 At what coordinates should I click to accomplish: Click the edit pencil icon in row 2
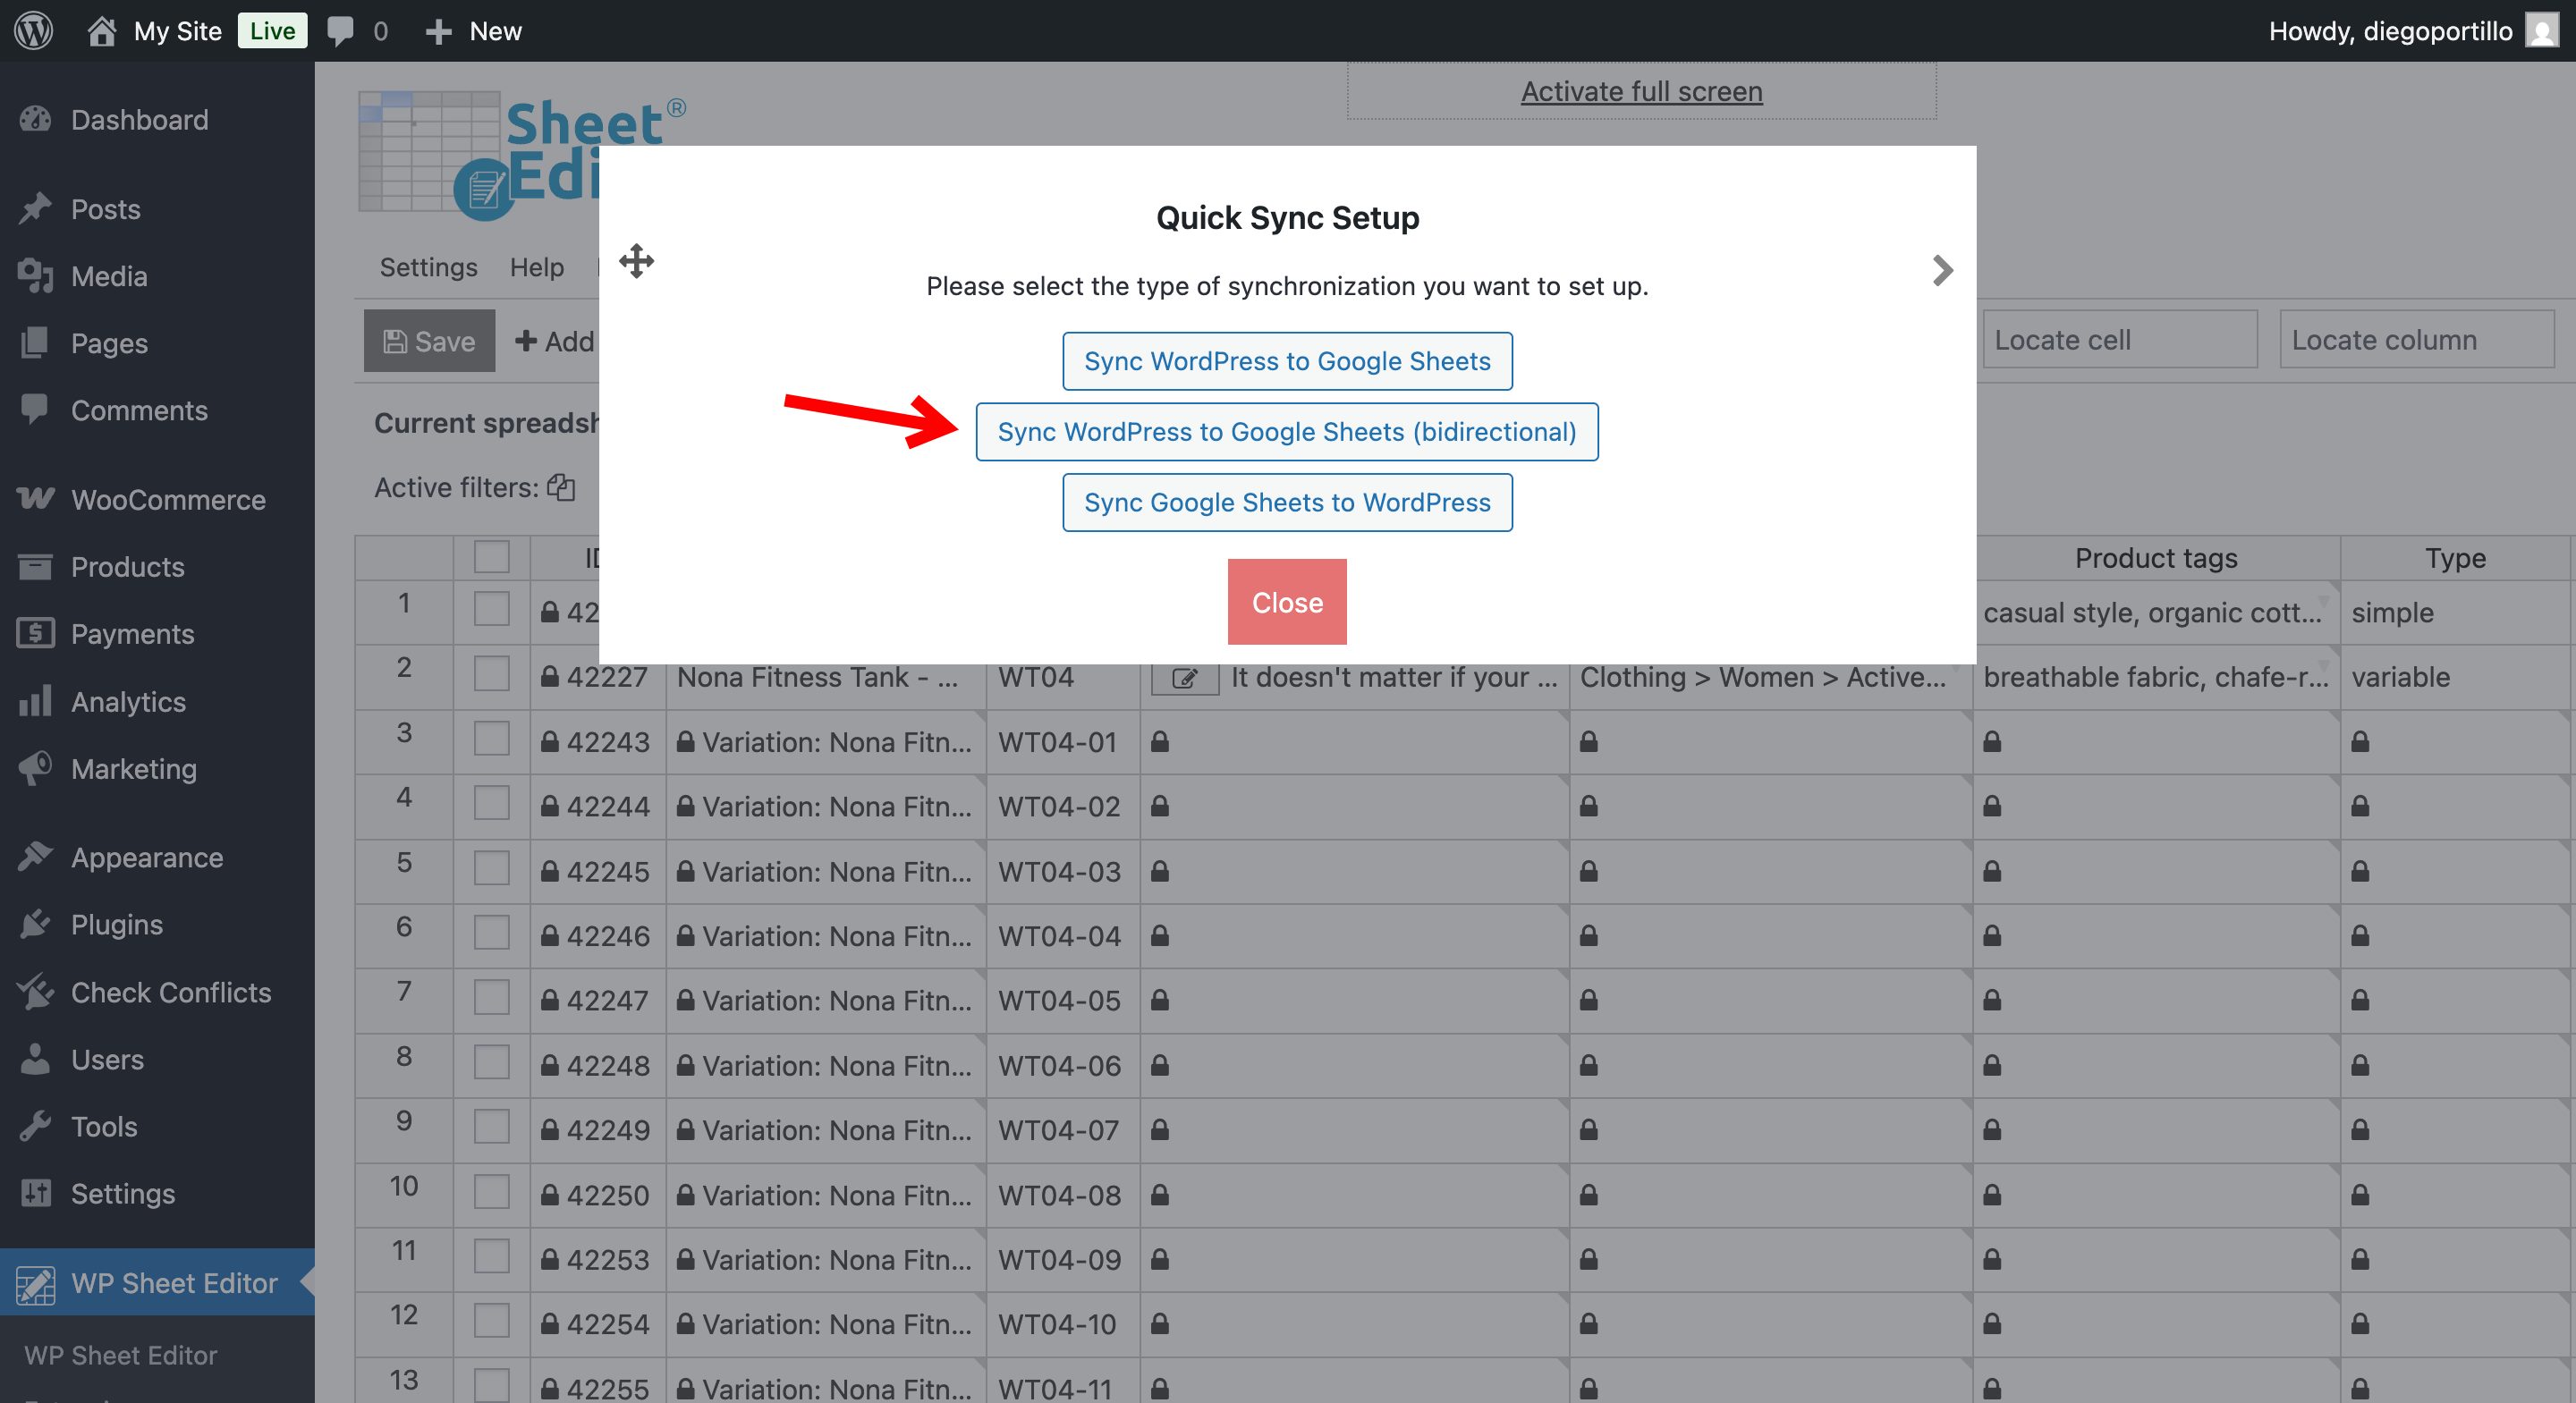(1183, 676)
